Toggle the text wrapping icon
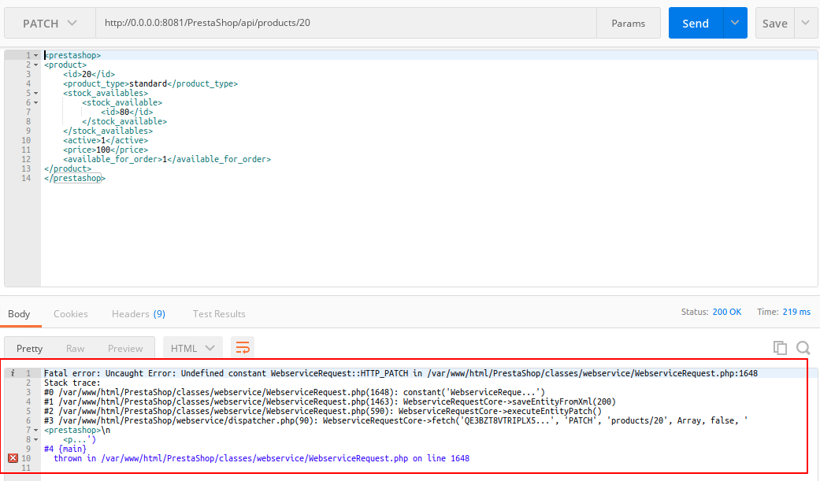Image resolution: width=820 pixels, height=481 pixels. pos(242,346)
